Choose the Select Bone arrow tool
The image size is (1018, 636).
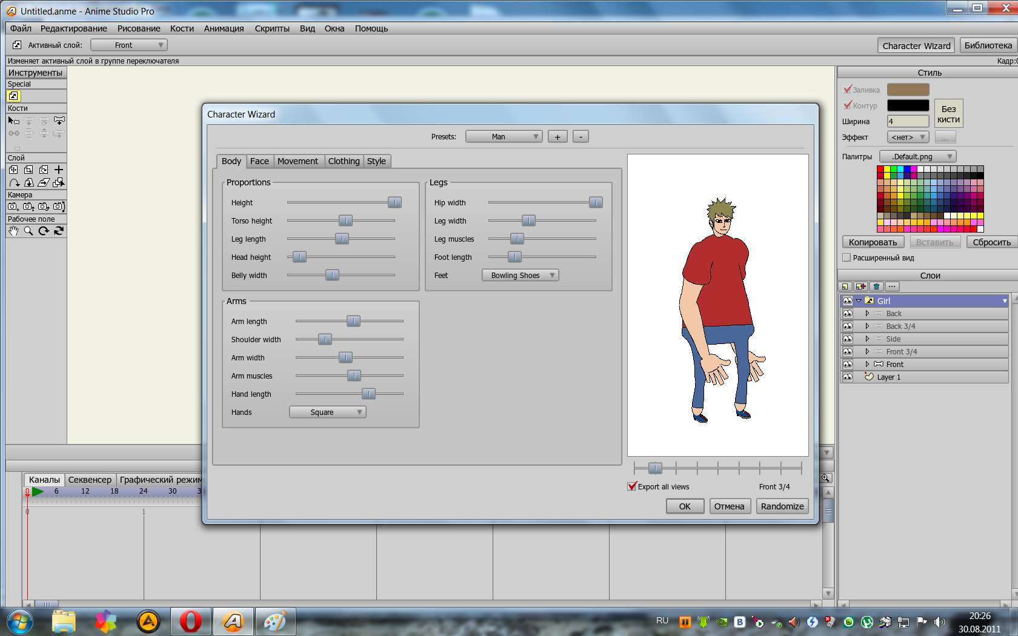[13, 121]
